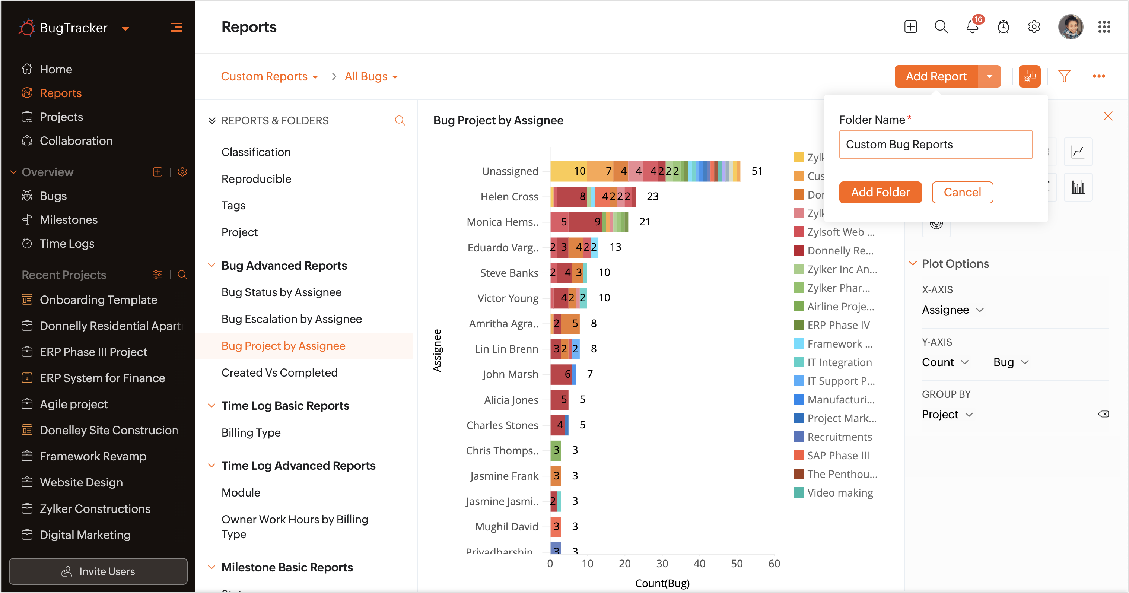Viewport: 1129px width, 593px height.
Task: Collapse the Bug Advanced Reports folder
Action: pos(212,266)
